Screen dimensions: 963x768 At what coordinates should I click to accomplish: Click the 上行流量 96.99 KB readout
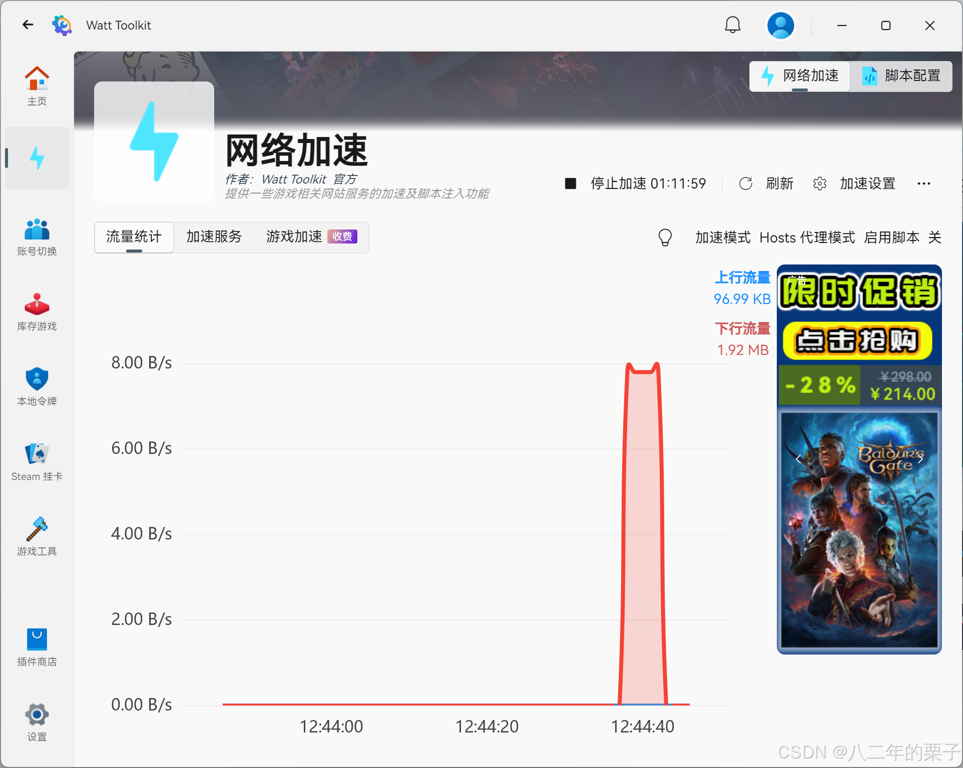742,288
